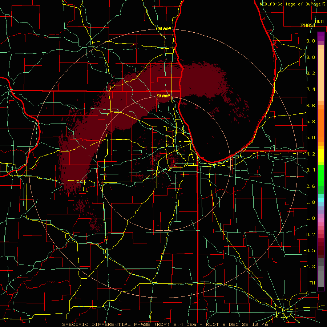
Task: Click the 3.4 legend value
Action: (x=311, y=170)
